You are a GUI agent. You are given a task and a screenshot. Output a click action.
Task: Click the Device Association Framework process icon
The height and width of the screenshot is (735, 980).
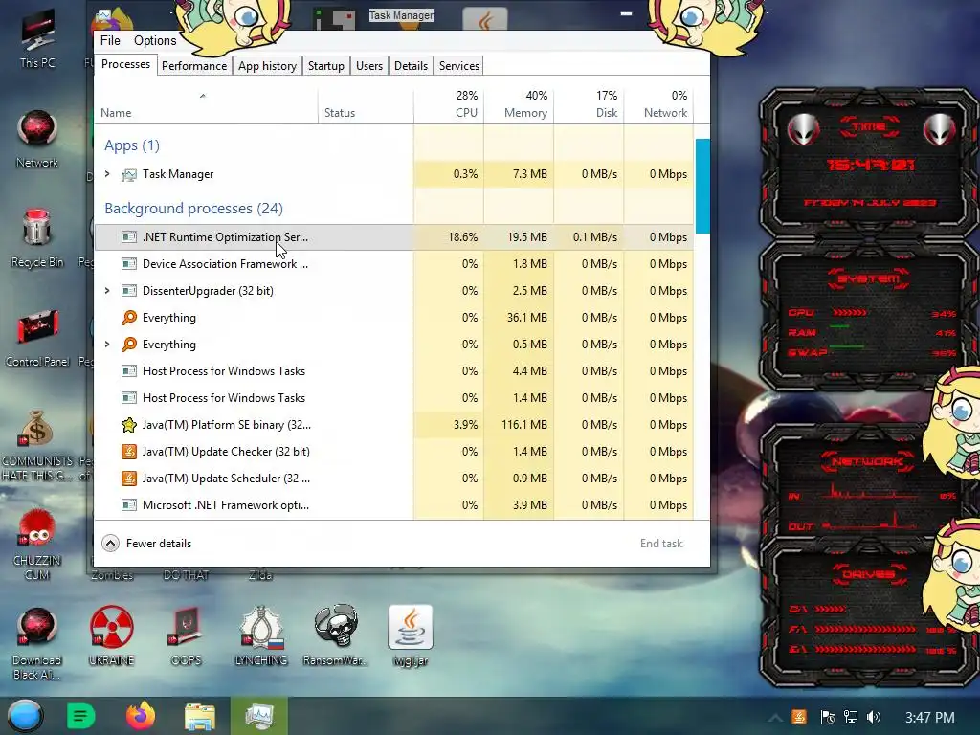(x=129, y=264)
